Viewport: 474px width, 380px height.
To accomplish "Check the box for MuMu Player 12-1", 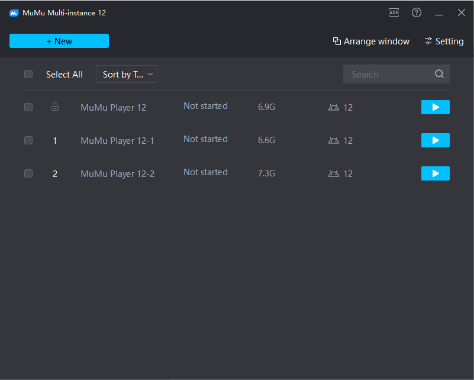I will pyautogui.click(x=28, y=140).
